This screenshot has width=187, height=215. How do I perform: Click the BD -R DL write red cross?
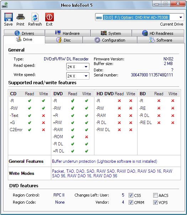(173, 115)
